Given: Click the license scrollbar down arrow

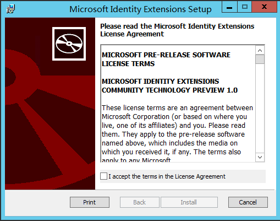Looking at the screenshot, I should [x=260, y=157].
